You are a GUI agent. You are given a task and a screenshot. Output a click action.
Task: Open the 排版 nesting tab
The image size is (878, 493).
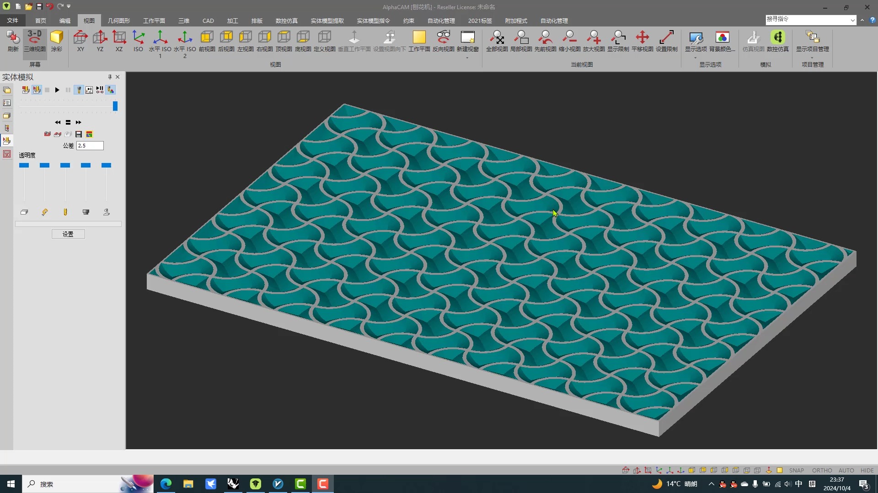tap(257, 21)
